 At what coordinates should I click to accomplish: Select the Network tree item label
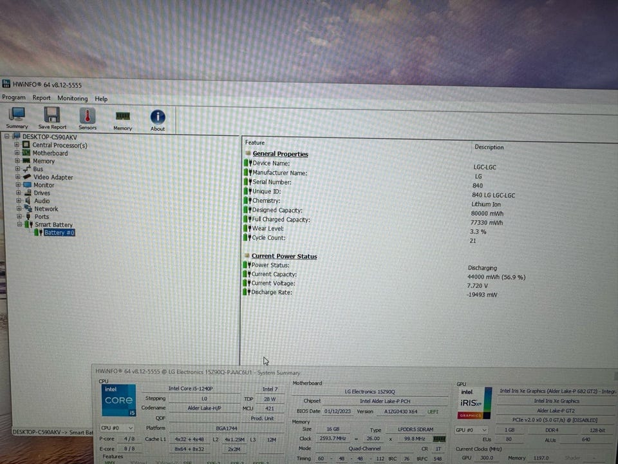(46, 209)
